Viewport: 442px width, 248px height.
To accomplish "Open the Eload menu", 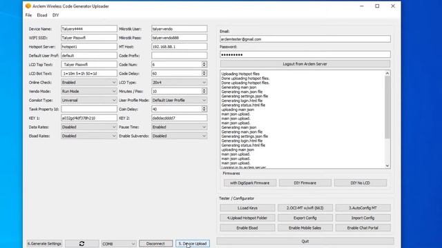I will pyautogui.click(x=42, y=15).
